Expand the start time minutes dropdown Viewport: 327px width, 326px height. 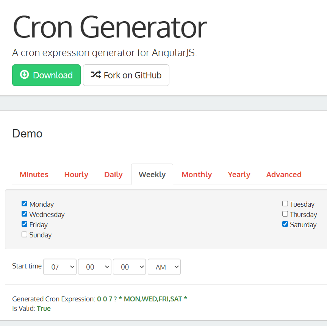click(x=95, y=267)
